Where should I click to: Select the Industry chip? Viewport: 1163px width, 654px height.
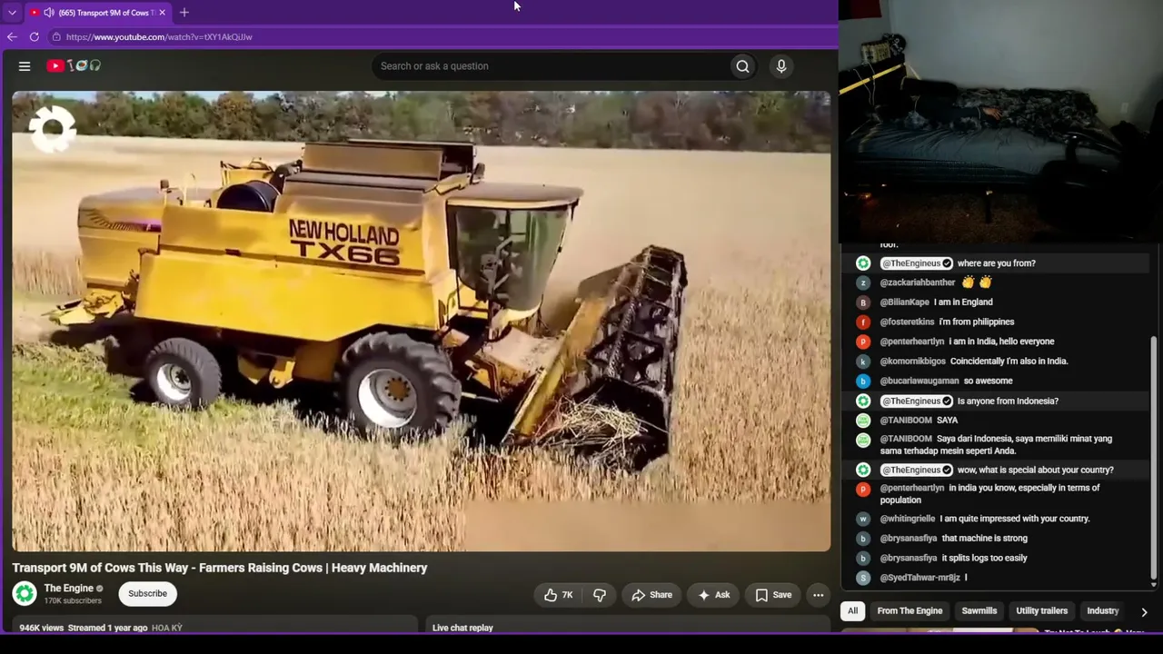coord(1102,611)
